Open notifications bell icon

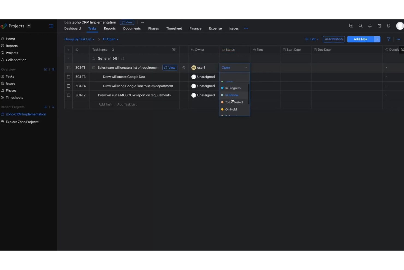point(370,26)
